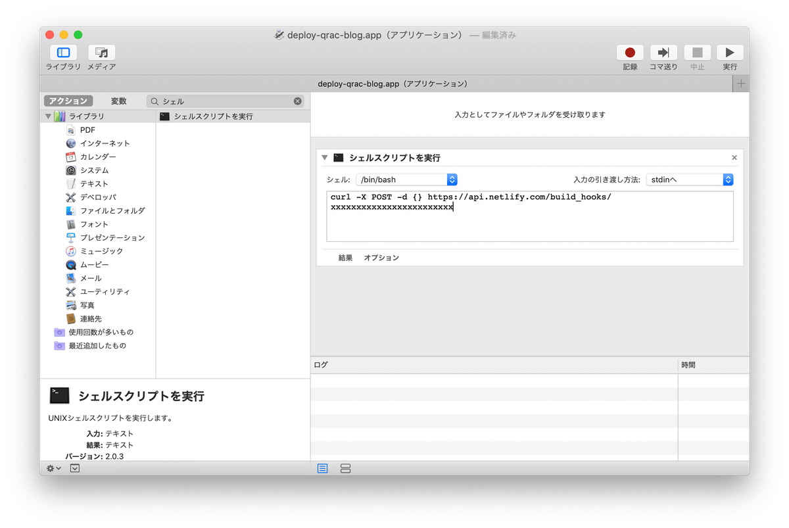Open the カレンダー actions category
789x528 pixels.
(x=89, y=156)
